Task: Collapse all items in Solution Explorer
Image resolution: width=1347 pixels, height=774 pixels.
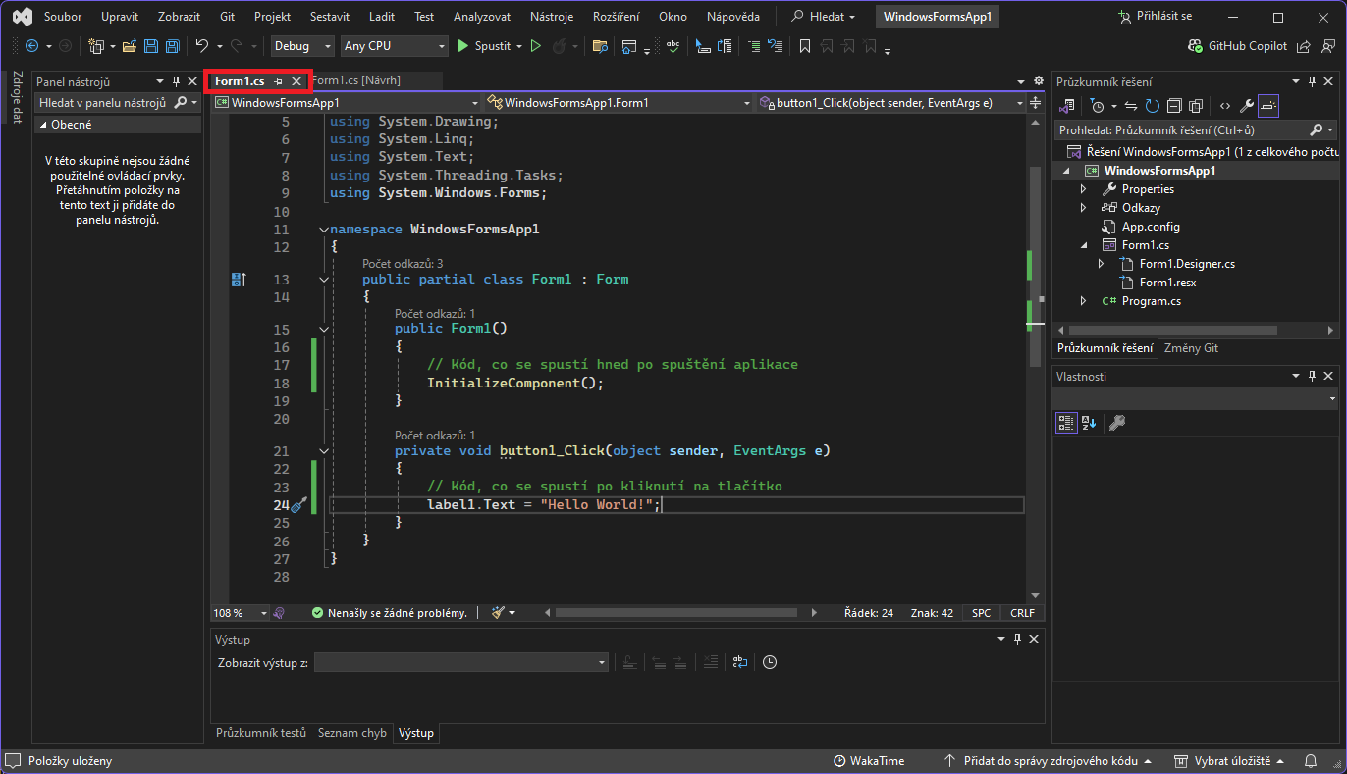Action: (x=1173, y=106)
